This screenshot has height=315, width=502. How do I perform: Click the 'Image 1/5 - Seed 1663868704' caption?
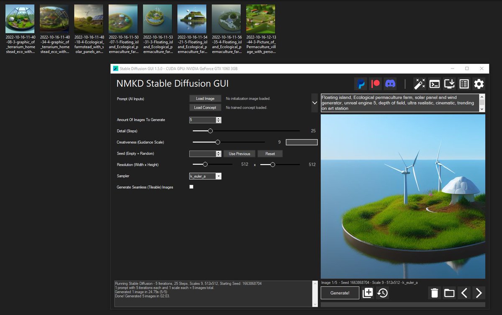click(x=369, y=282)
